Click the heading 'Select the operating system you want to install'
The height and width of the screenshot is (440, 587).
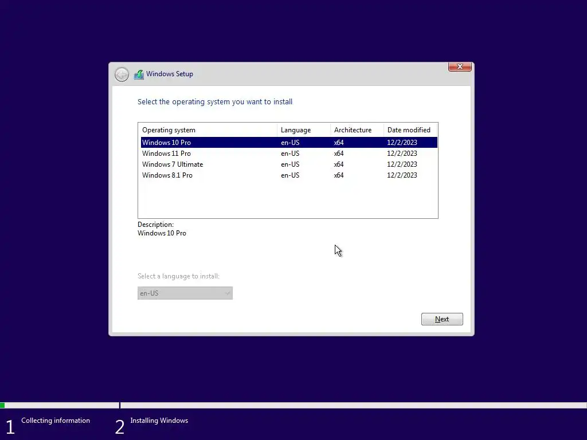click(215, 102)
